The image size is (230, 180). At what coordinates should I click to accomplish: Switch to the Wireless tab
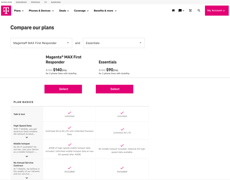click(6, 2)
